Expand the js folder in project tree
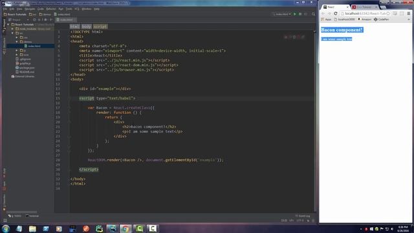 pos(17,50)
